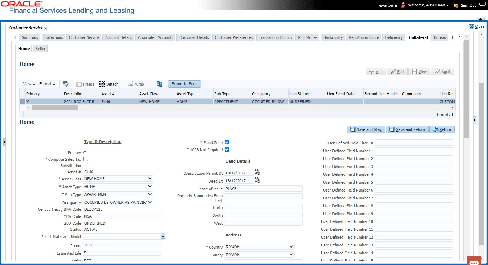Click the Save and Stay button

[x=366, y=129]
